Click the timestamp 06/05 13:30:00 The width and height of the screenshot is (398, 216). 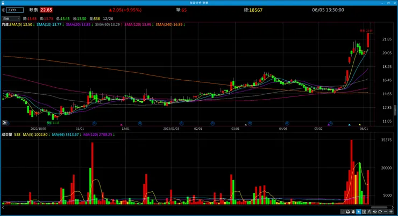click(x=328, y=10)
